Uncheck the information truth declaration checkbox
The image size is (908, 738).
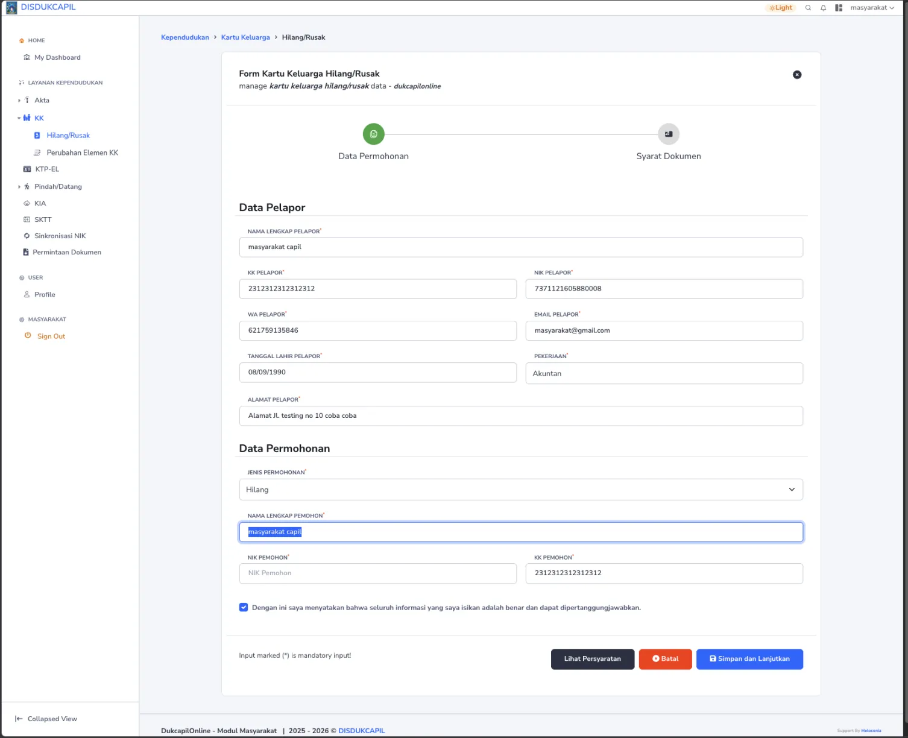coord(244,608)
